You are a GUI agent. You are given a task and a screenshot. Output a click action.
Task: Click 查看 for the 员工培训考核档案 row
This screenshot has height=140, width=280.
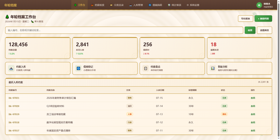point(253,114)
